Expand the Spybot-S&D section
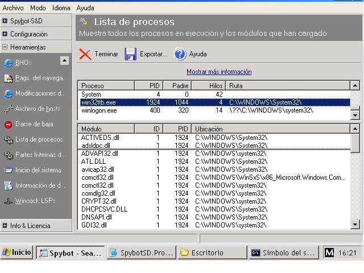364x273 pixels. (x=36, y=21)
